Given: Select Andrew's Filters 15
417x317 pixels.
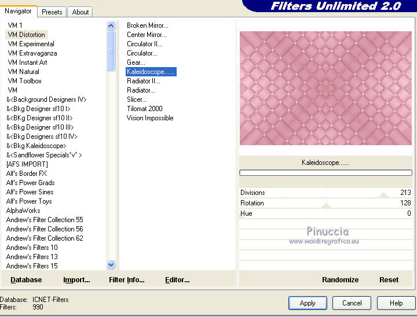Looking at the screenshot, I should [x=32, y=266].
